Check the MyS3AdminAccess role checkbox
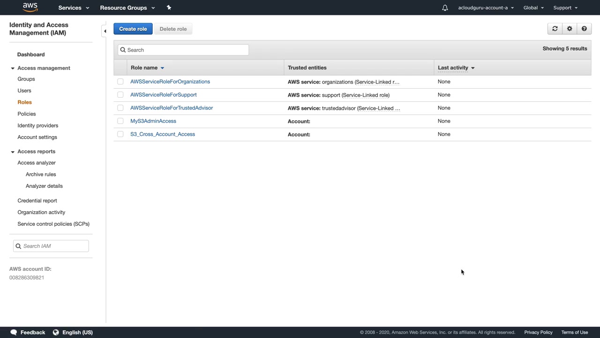 [120, 121]
